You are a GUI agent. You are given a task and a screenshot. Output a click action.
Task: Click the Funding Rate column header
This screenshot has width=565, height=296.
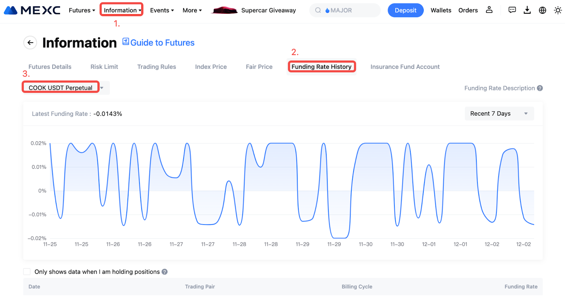pyautogui.click(x=521, y=286)
